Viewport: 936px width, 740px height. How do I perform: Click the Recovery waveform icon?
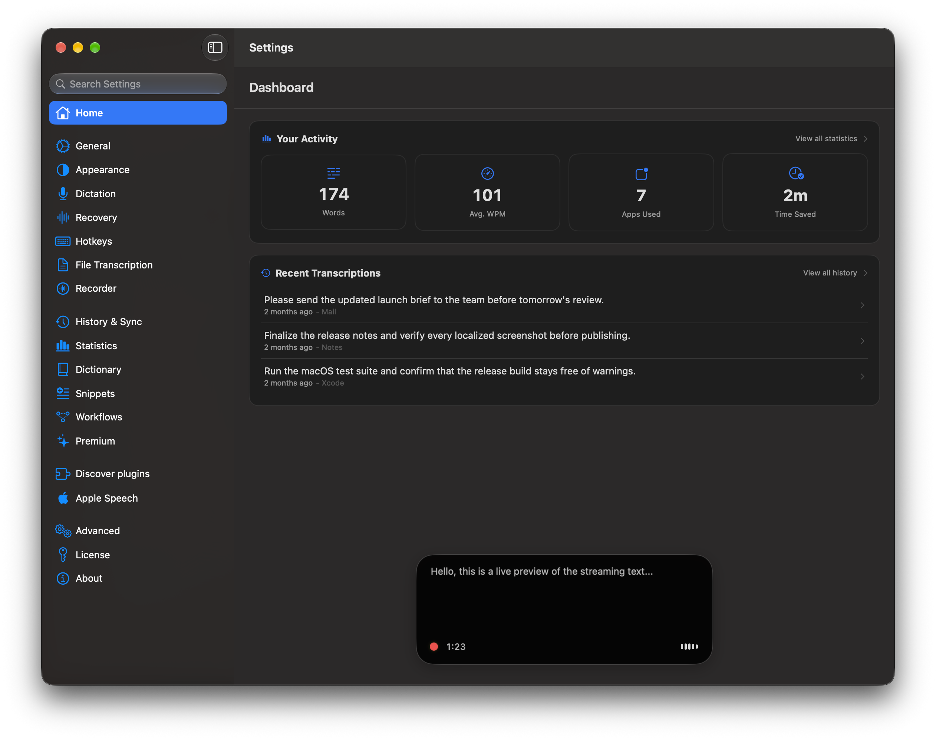[x=63, y=218]
